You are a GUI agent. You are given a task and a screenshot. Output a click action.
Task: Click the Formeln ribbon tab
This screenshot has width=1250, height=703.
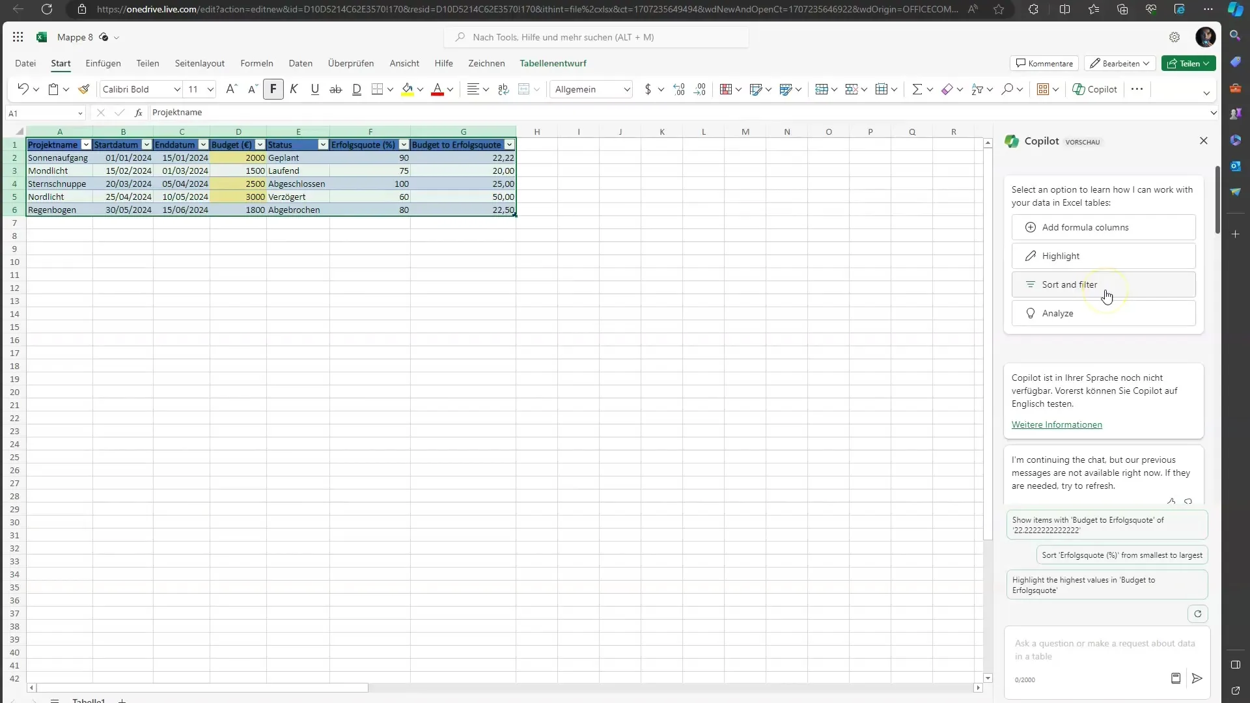point(257,62)
